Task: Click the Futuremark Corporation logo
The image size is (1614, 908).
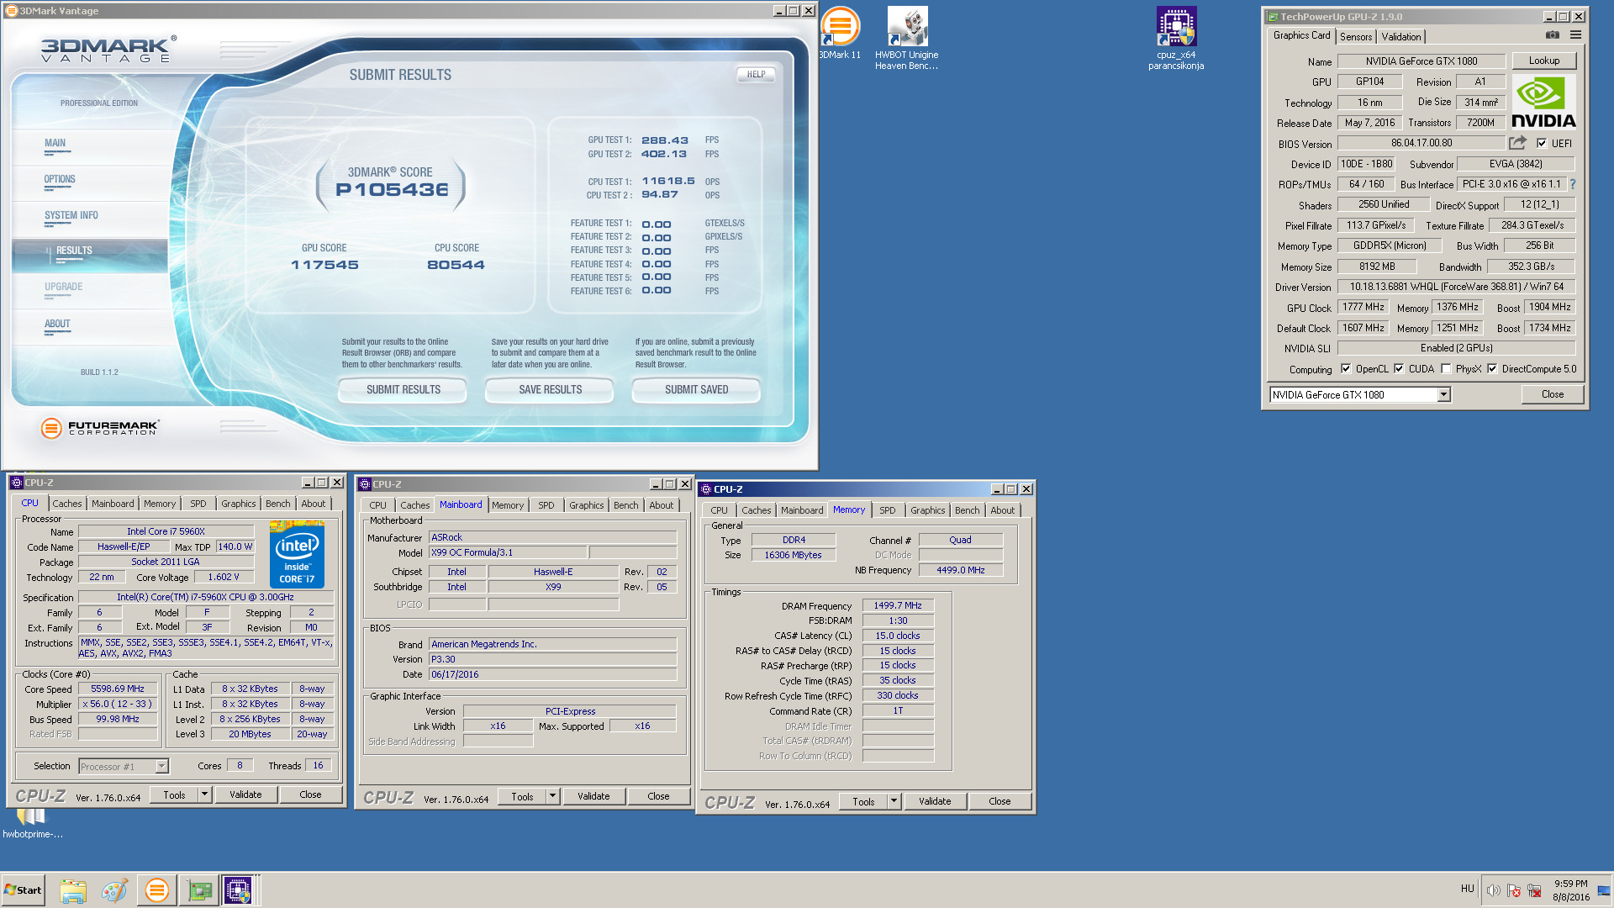Action: point(100,428)
